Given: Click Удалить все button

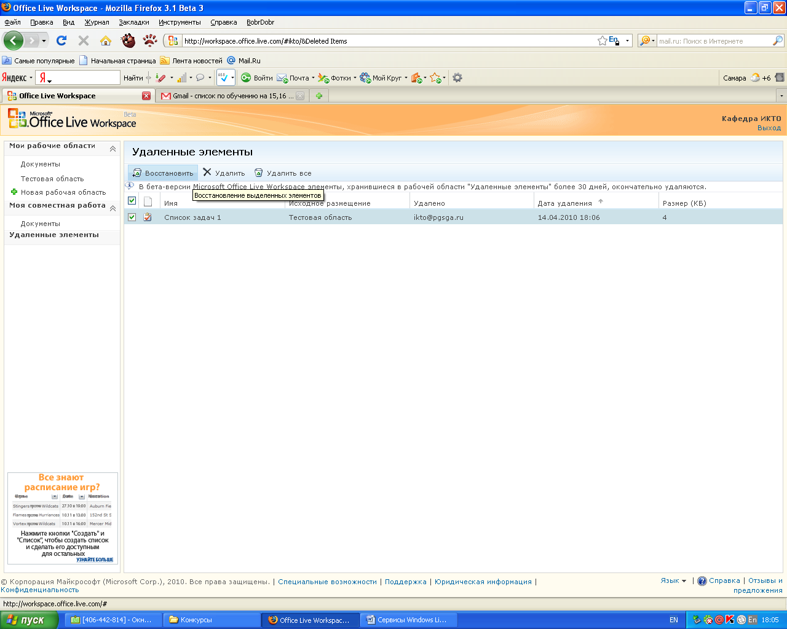Looking at the screenshot, I should (283, 173).
